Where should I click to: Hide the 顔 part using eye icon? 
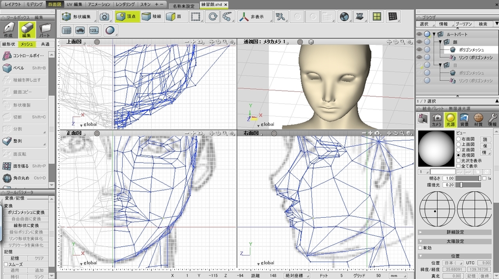pyautogui.click(x=419, y=42)
